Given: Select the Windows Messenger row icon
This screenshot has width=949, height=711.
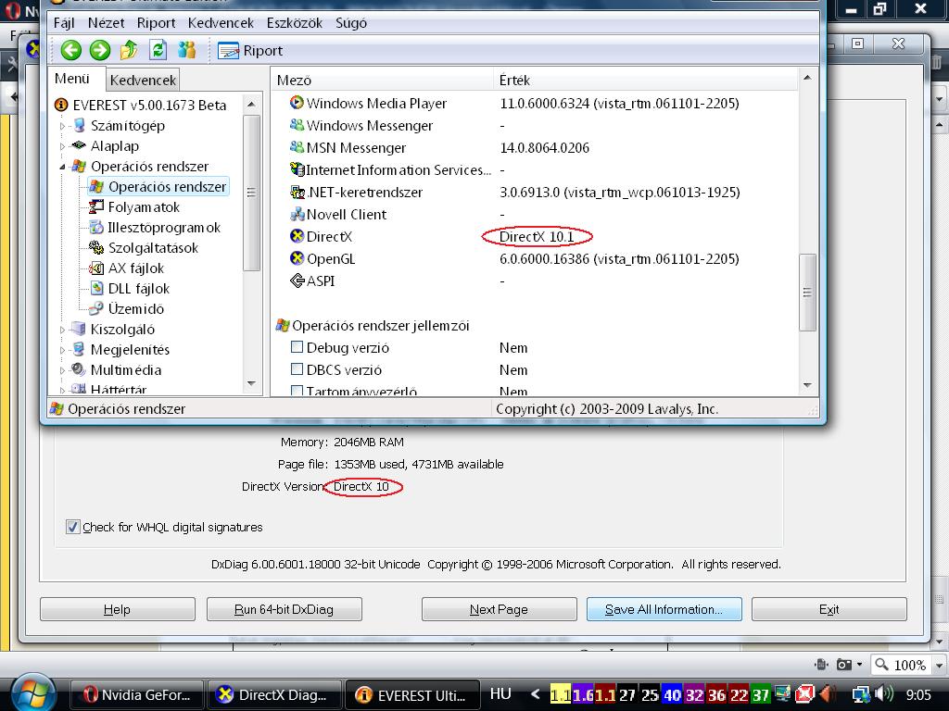Looking at the screenshot, I should pos(297,125).
